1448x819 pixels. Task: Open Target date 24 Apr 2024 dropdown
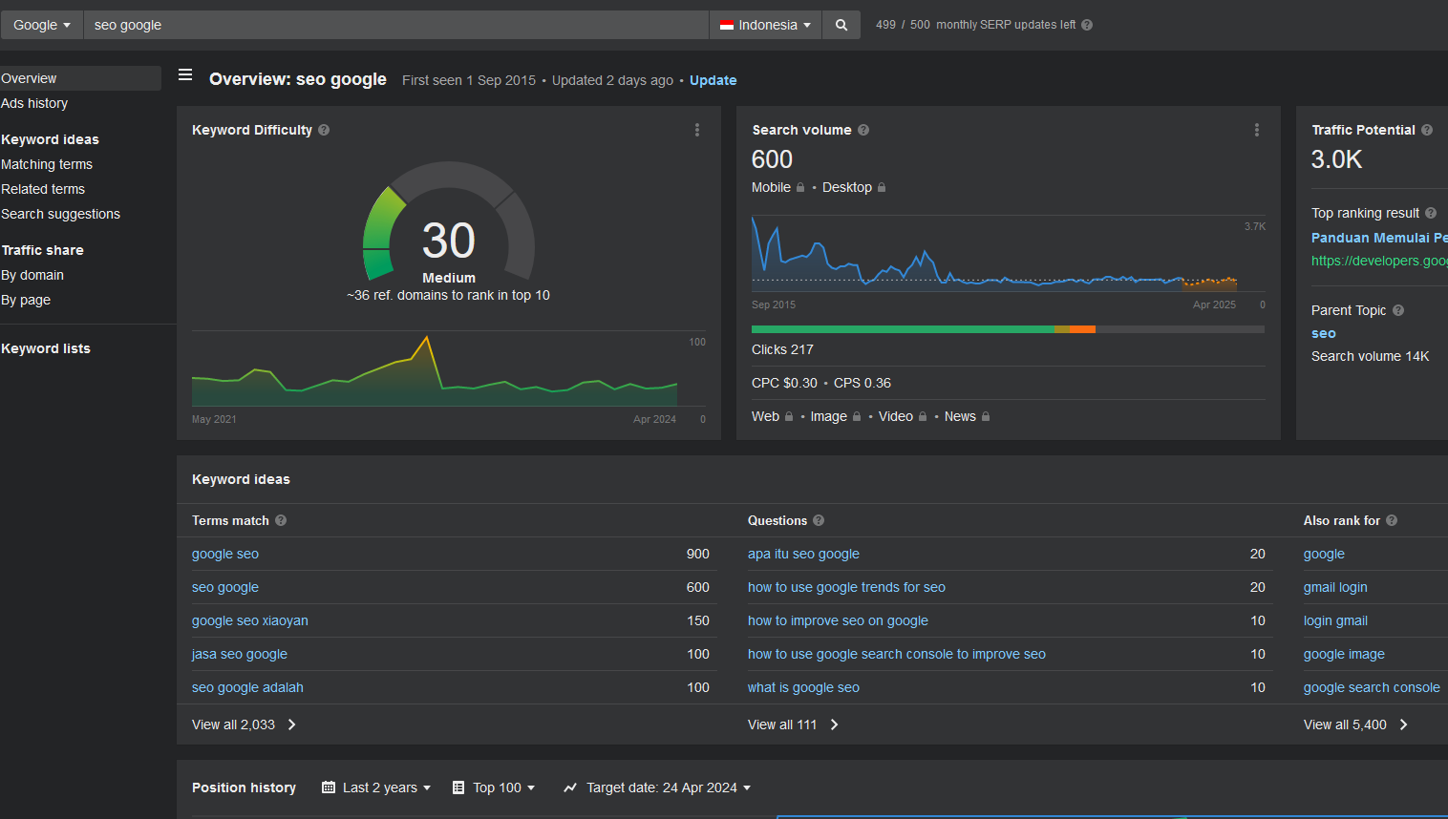657,787
